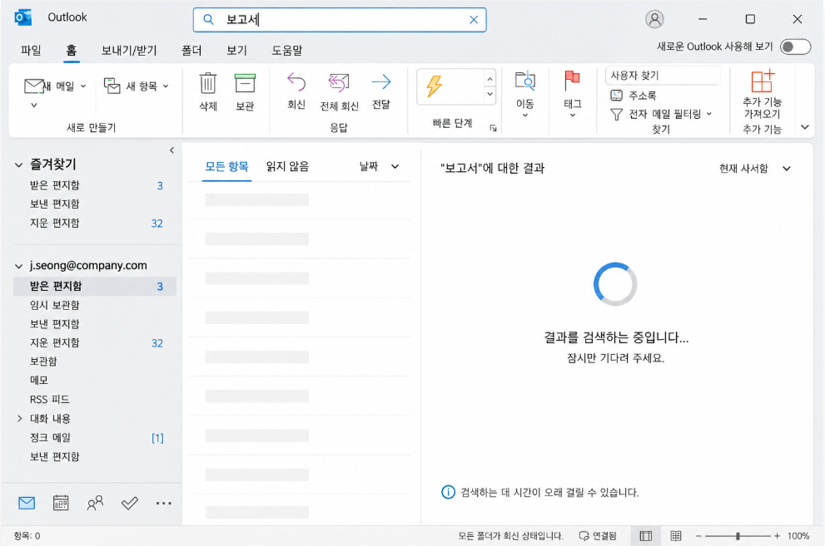Open 임시 보관함 drafts folder
825x546 pixels.
[55, 305]
